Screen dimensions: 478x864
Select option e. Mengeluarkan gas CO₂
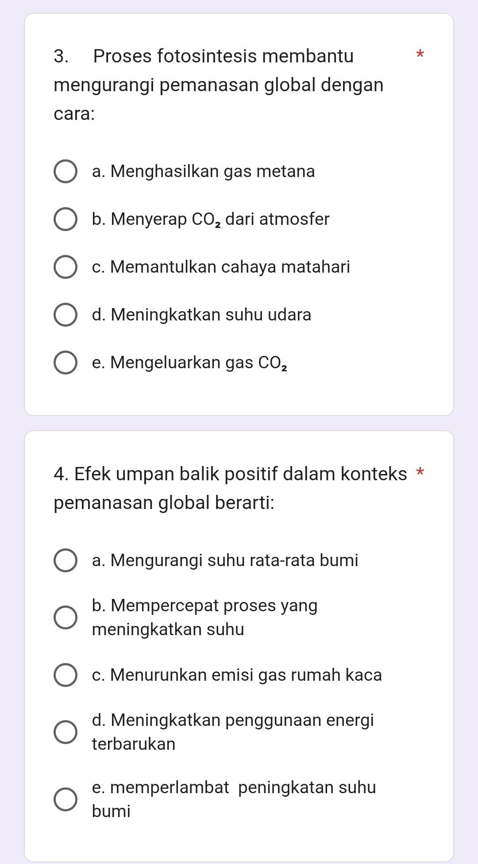point(66,363)
